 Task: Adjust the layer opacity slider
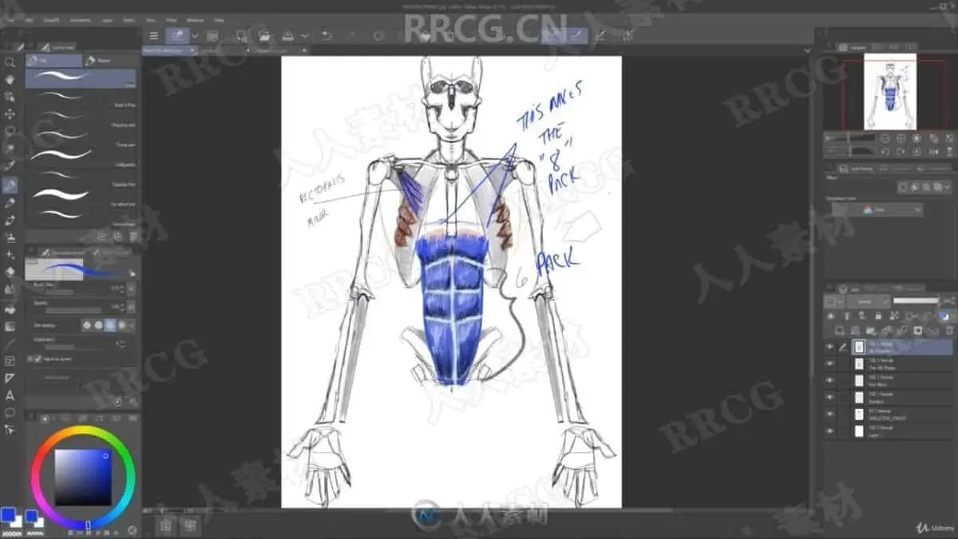[x=916, y=301]
